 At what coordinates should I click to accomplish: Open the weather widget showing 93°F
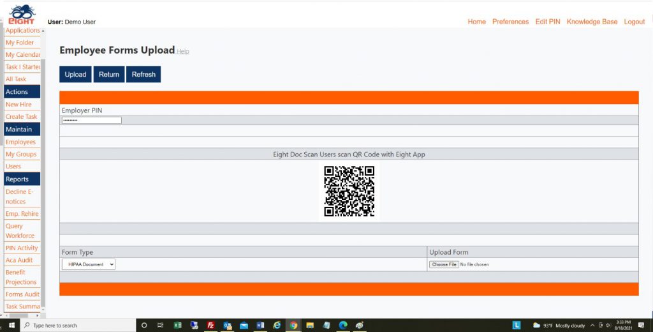pyautogui.click(x=559, y=326)
